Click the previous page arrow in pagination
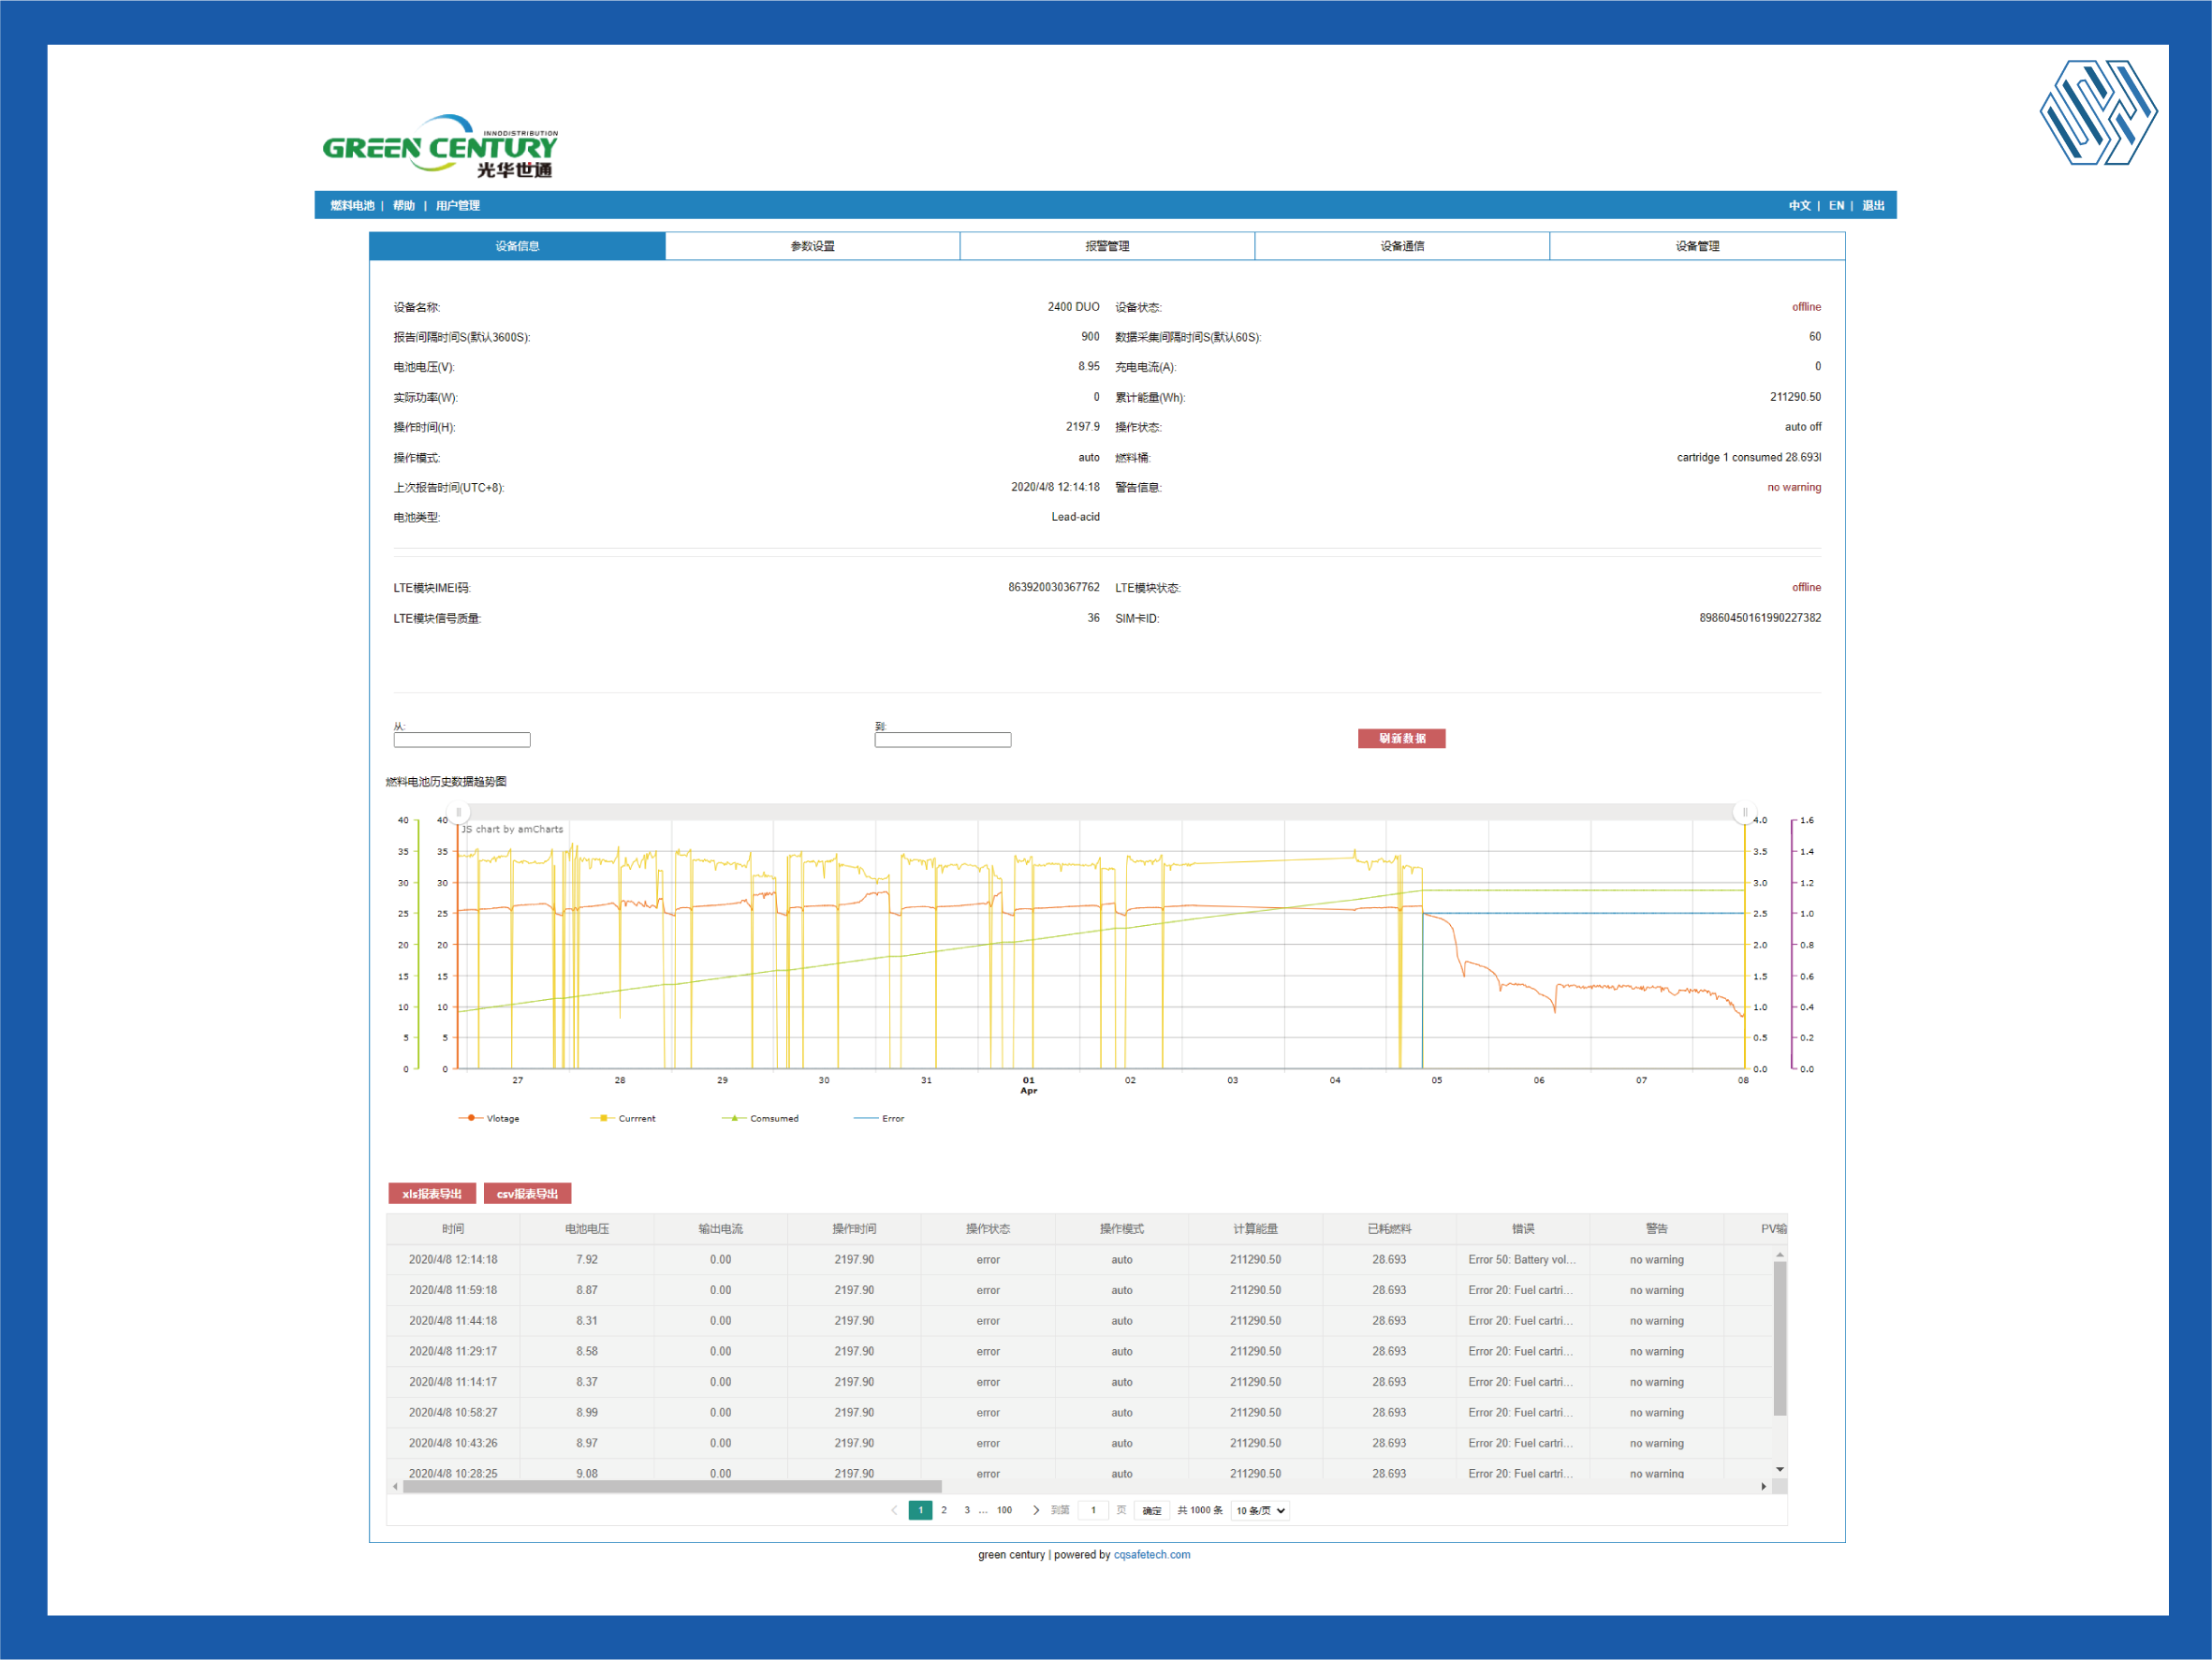This screenshot has height=1660, width=2212. [893, 1510]
